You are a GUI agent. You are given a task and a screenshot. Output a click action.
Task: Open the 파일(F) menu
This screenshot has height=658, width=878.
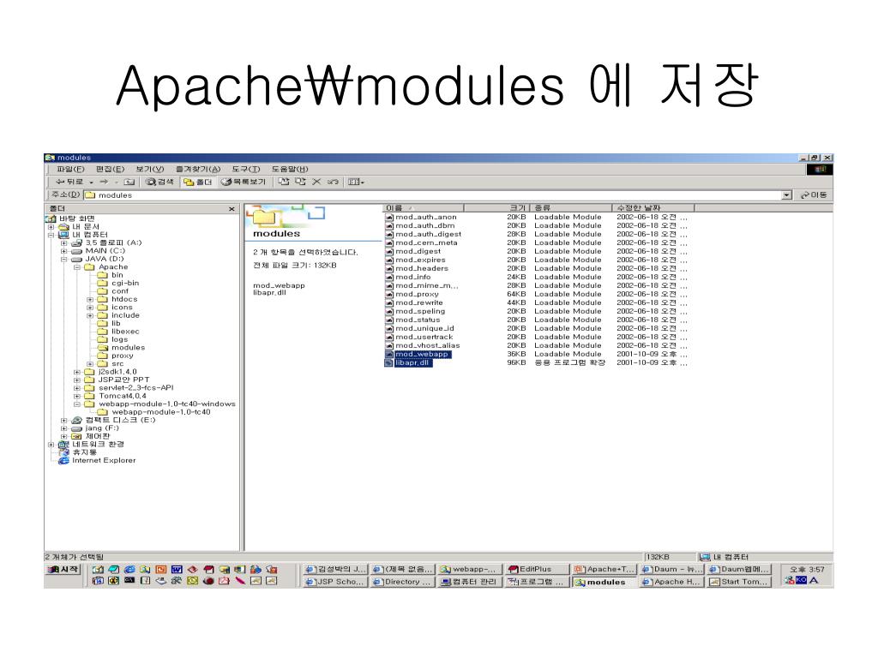[70, 169]
